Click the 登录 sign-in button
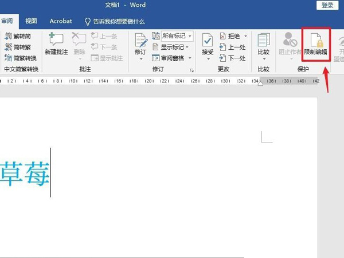 coord(327,5)
